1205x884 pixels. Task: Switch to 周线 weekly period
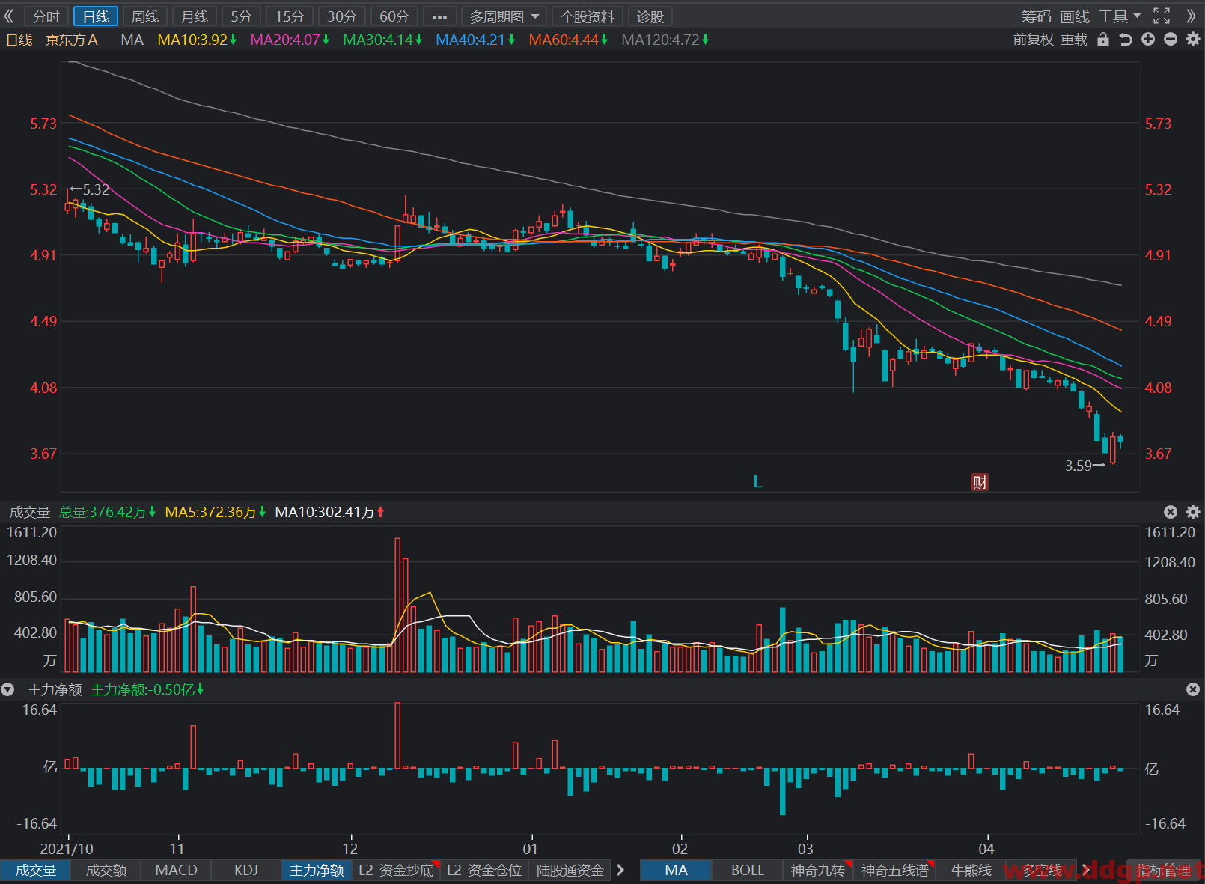click(145, 16)
